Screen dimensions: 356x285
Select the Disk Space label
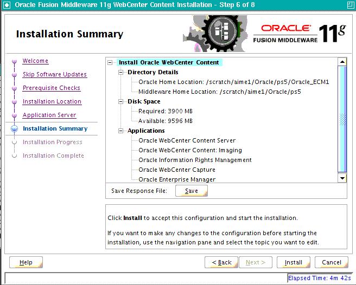click(x=144, y=101)
